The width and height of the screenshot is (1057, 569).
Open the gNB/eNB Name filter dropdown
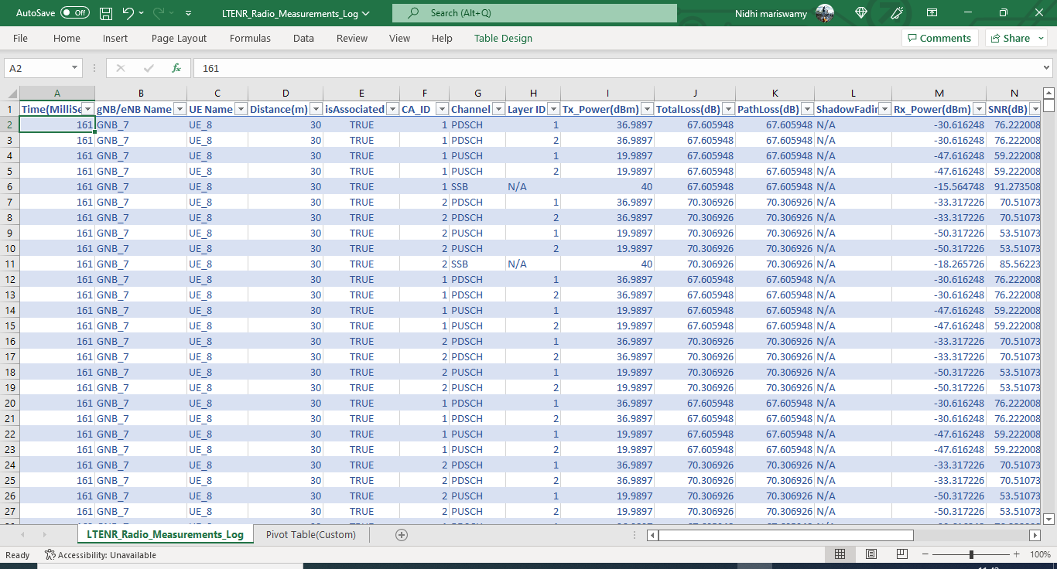(x=180, y=109)
